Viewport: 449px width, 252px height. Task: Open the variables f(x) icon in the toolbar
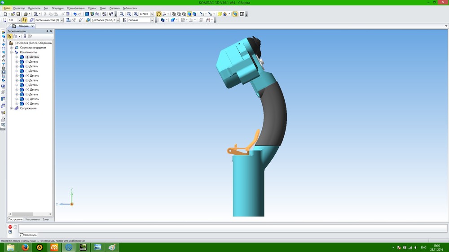(97, 14)
